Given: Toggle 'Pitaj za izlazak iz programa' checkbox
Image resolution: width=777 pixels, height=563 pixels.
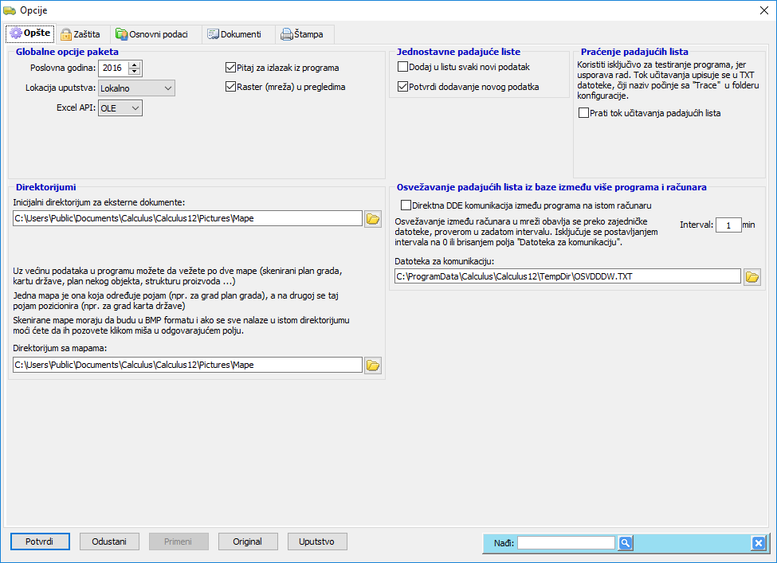Looking at the screenshot, I should pyautogui.click(x=231, y=68).
